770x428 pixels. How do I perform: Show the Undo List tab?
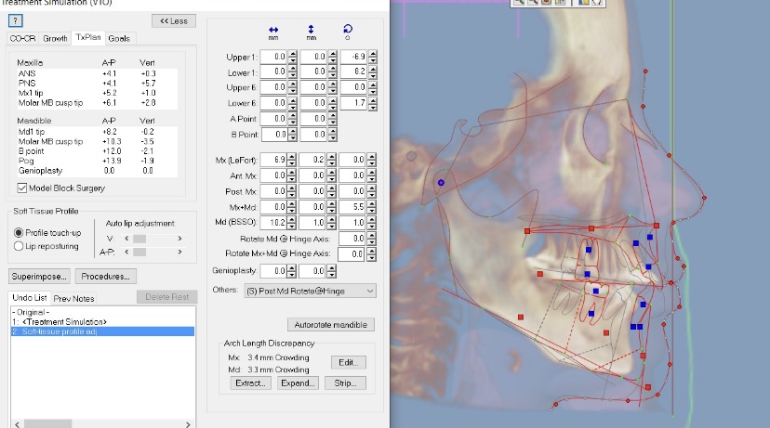(30, 298)
